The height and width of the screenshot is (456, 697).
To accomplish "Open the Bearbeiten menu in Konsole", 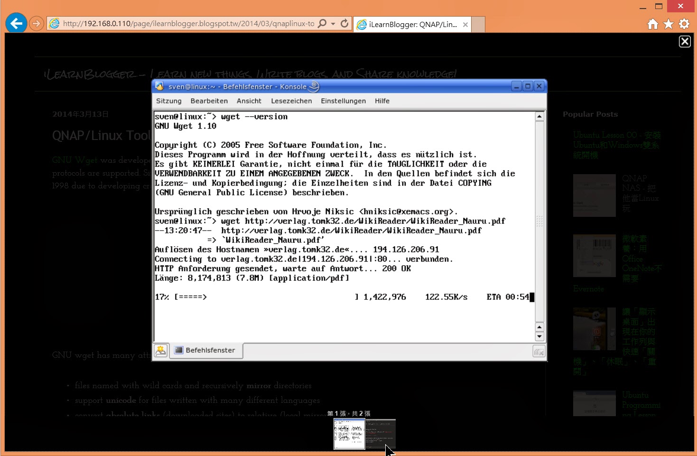I will click(209, 101).
